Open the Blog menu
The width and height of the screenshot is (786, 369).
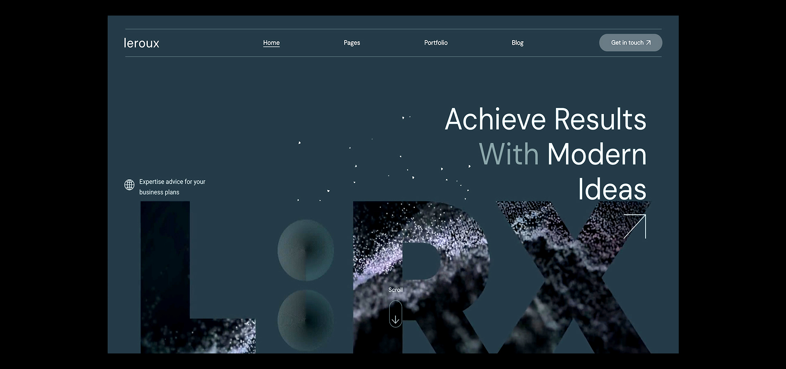tap(517, 43)
